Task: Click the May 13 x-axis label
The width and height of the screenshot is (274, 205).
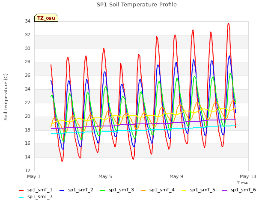Action: [248, 176]
